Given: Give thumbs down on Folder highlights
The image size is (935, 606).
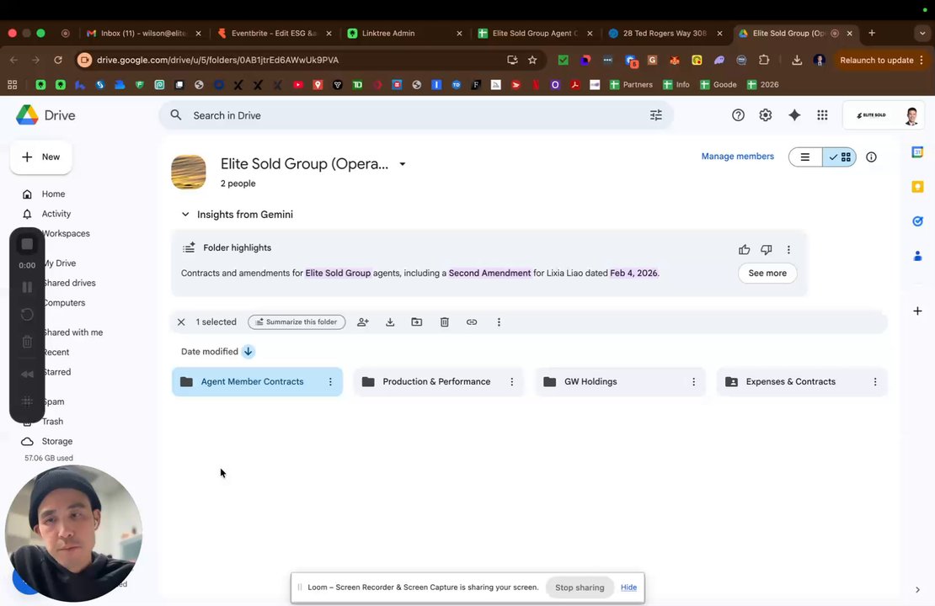Looking at the screenshot, I should point(767,250).
